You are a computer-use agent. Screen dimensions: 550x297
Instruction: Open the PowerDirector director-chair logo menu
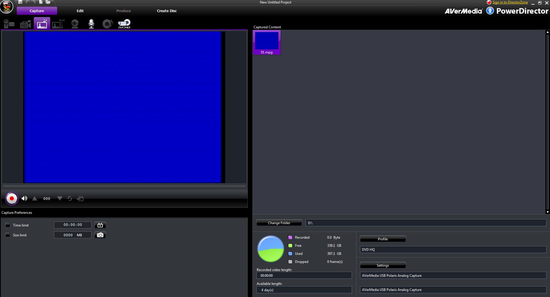click(7, 7)
